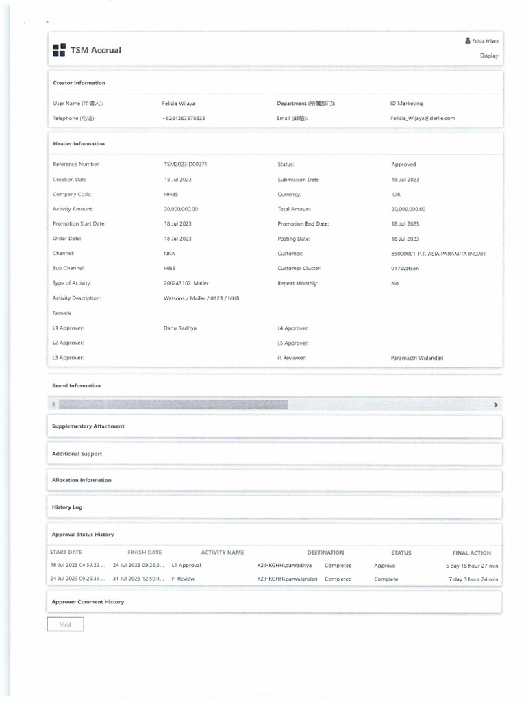Click FI reviewer Paramastri Wulandari
Screen dimensions: 526x702
(417, 358)
